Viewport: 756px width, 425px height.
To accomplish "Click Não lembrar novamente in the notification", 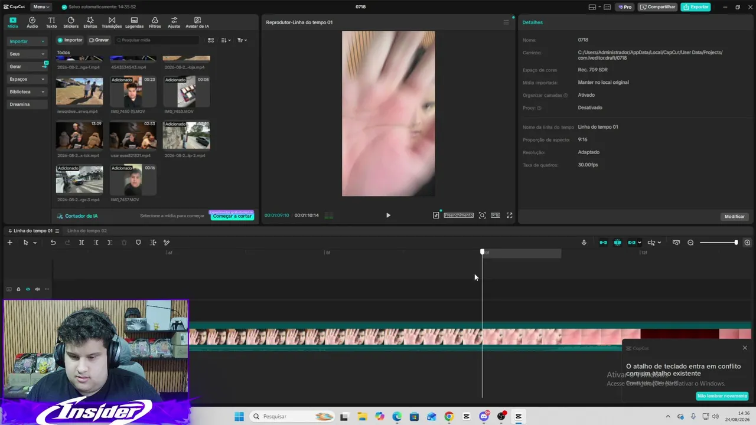I will [722, 396].
